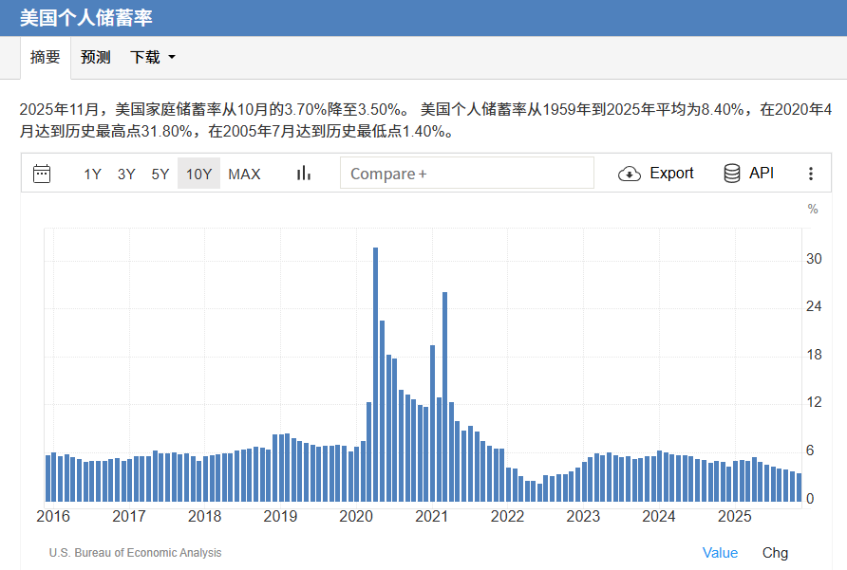
Task: Toggle to the Chg data view
Action: click(775, 552)
